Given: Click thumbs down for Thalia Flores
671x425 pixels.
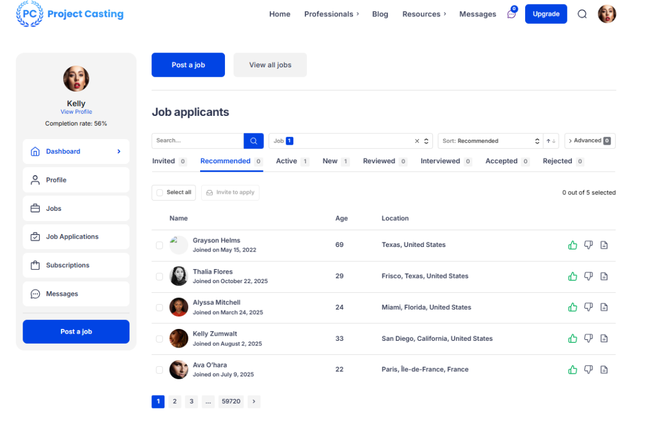Looking at the screenshot, I should point(588,276).
